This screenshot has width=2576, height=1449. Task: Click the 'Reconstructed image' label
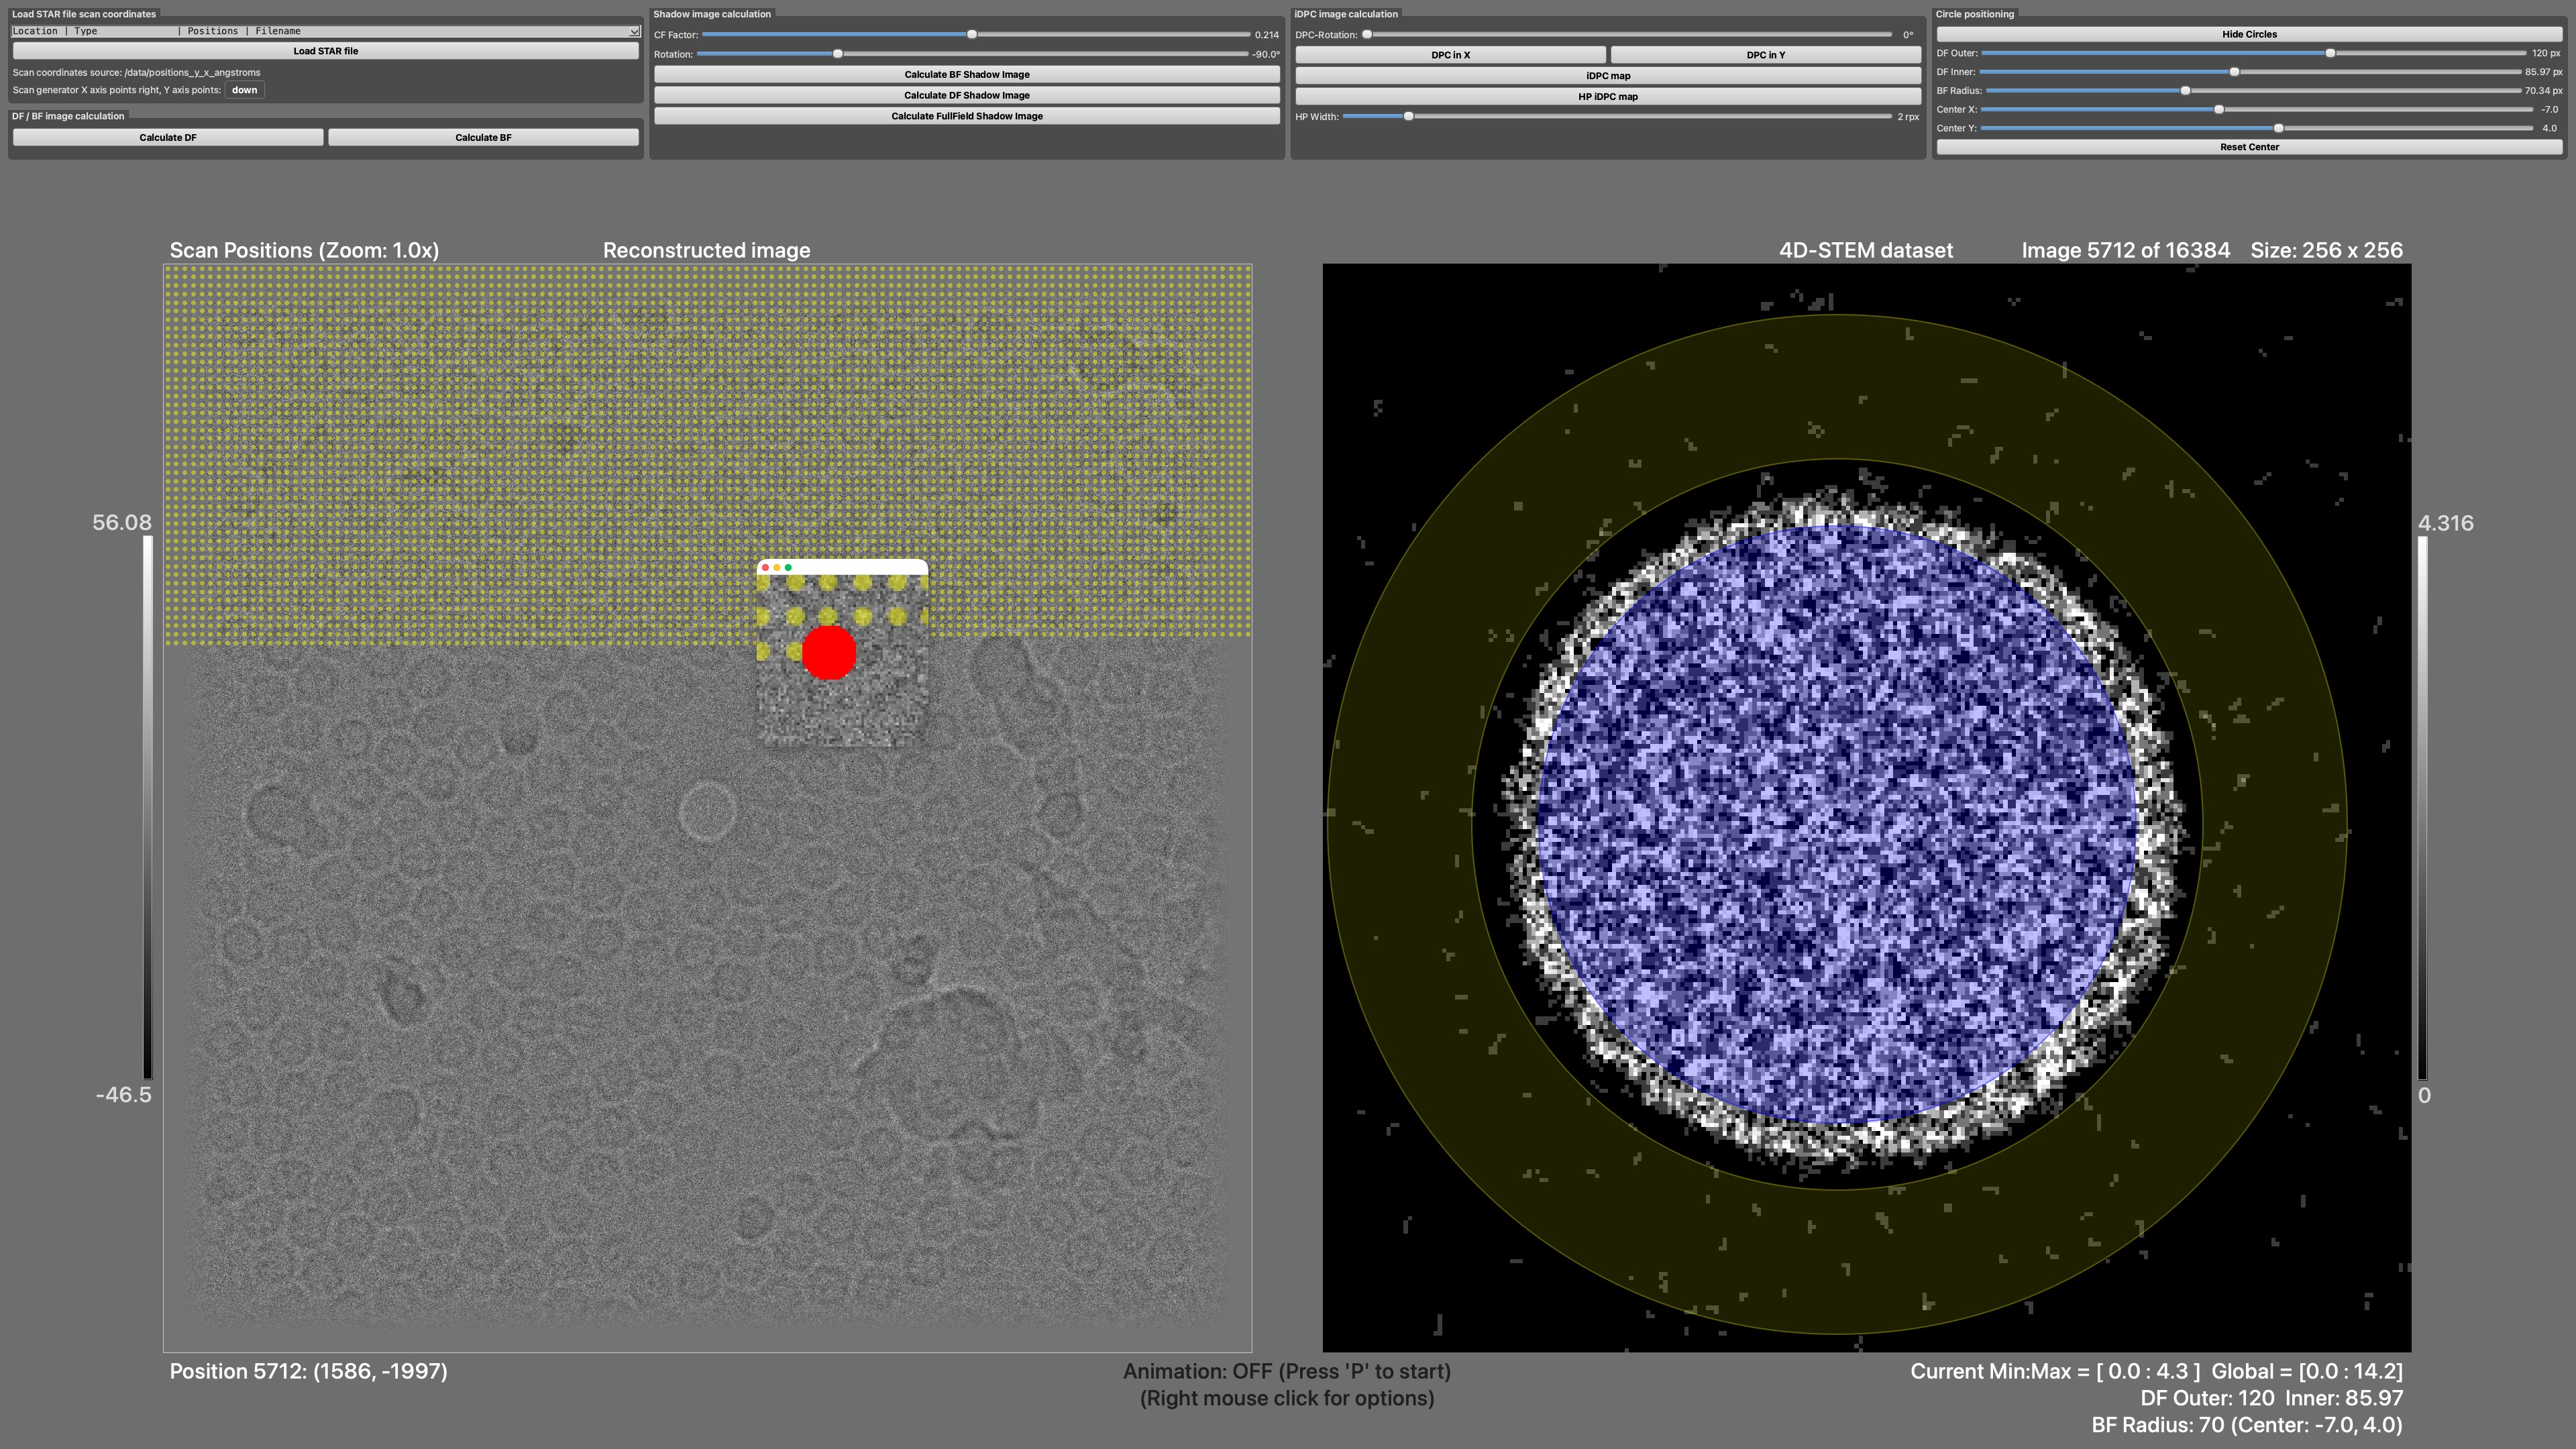tap(706, 250)
